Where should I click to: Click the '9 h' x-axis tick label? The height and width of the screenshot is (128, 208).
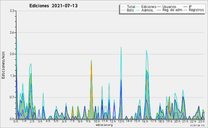[x=88, y=121]
